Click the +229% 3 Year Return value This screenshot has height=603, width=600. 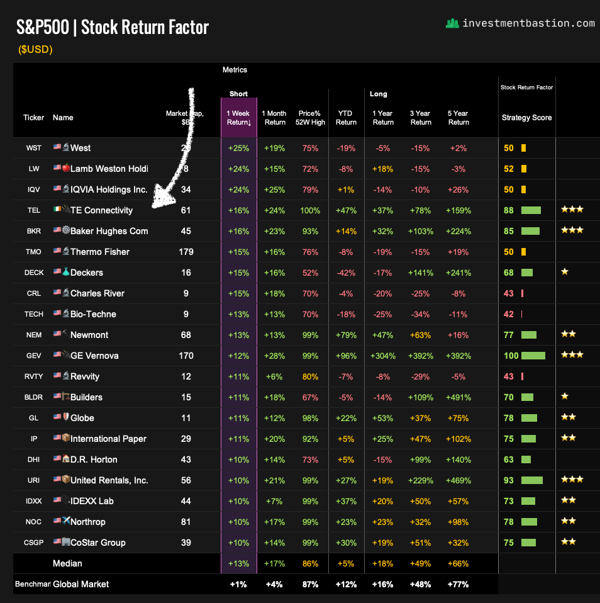(421, 480)
